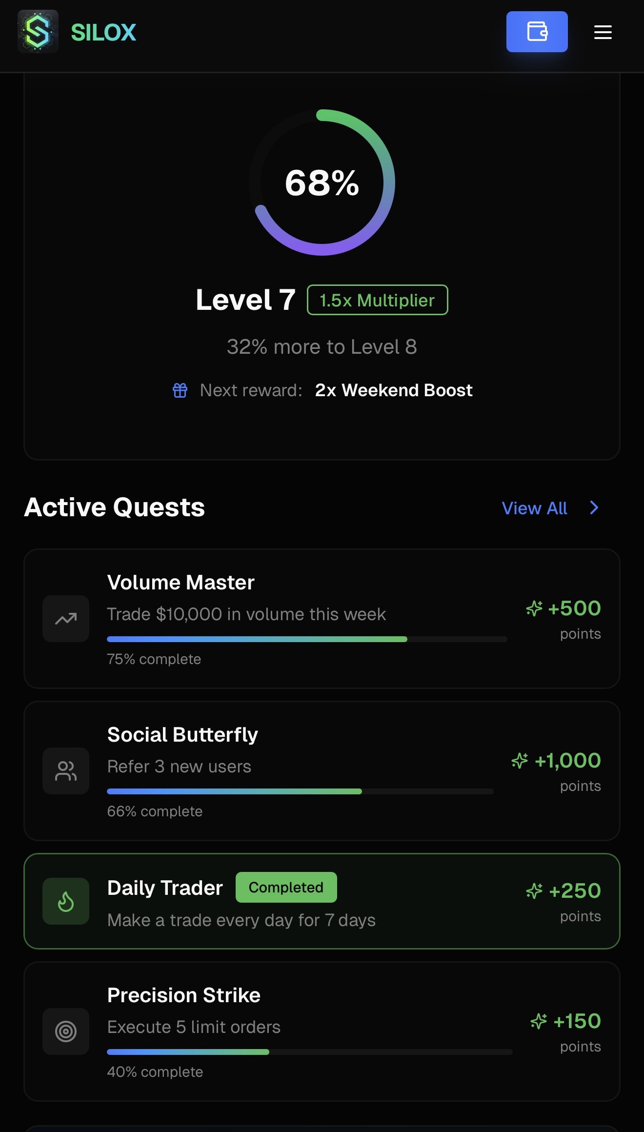
Task: Click the Level 7 progress ring
Action: pyautogui.click(x=322, y=183)
